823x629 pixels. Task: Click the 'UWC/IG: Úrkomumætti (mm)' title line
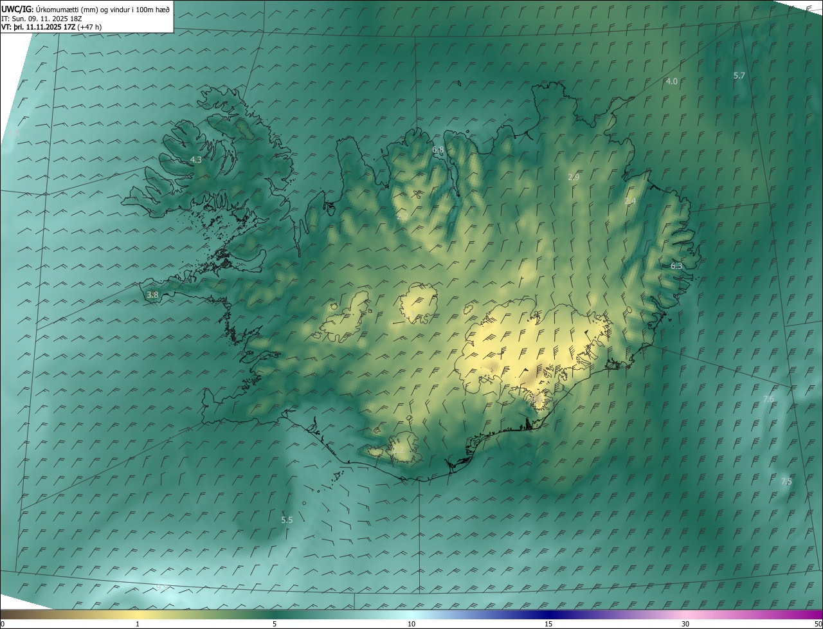pos(86,9)
